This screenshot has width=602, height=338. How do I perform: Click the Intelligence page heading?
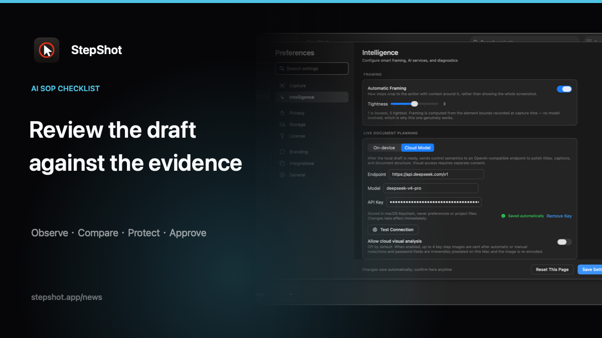click(x=380, y=53)
